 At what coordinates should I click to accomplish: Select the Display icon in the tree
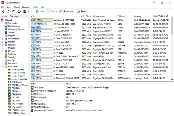click(x=6, y=35)
